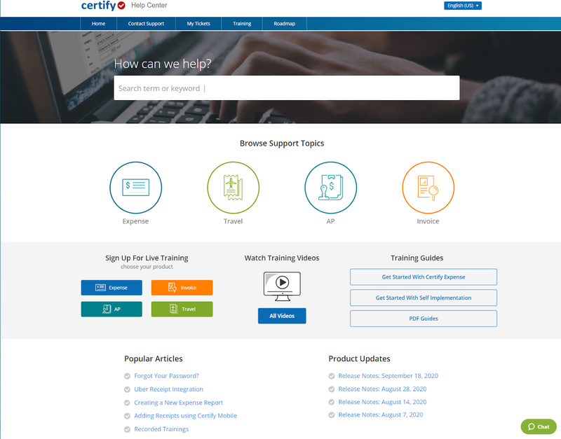This screenshot has width=561, height=439.
Task: Click the AP label under the topic circle
Action: coord(330,221)
